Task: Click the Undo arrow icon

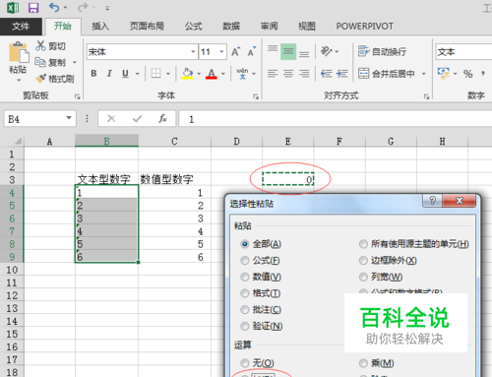Action: [54, 7]
